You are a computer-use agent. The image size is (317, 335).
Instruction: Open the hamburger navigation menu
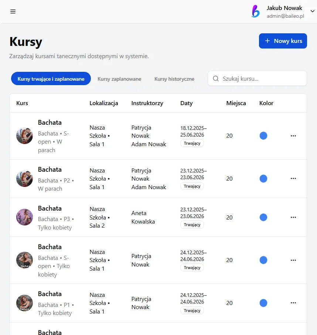(x=13, y=11)
